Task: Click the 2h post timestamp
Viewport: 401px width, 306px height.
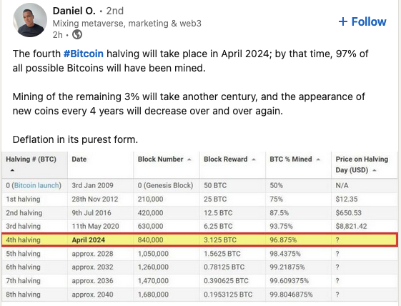Action: (58, 34)
